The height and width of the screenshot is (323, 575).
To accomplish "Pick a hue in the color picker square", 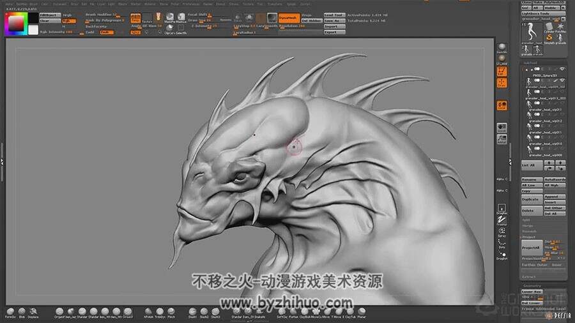I will (x=16, y=24).
